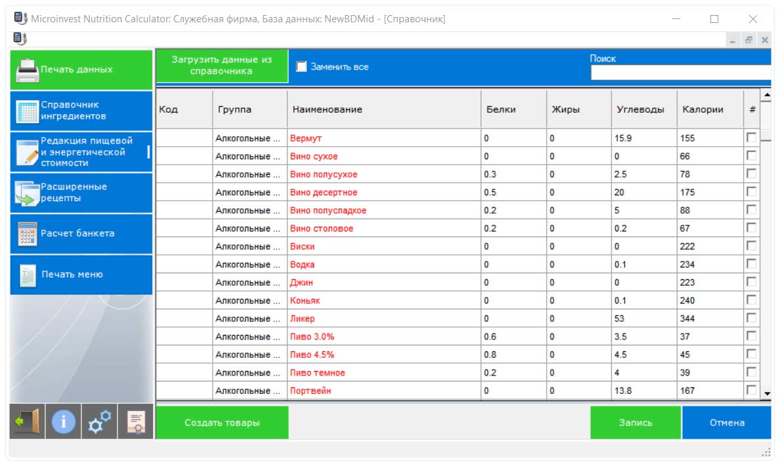Viewport: 780px width, 466px height.
Task: Check the box in the Портвейн row
Action: [751, 390]
